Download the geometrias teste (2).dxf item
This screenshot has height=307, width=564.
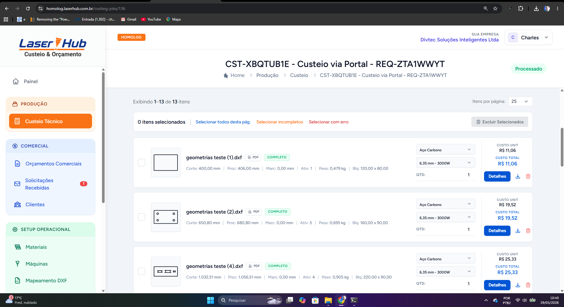point(518,231)
